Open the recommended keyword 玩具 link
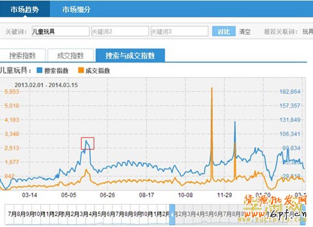The height and width of the screenshot is (227, 313). (x=308, y=31)
